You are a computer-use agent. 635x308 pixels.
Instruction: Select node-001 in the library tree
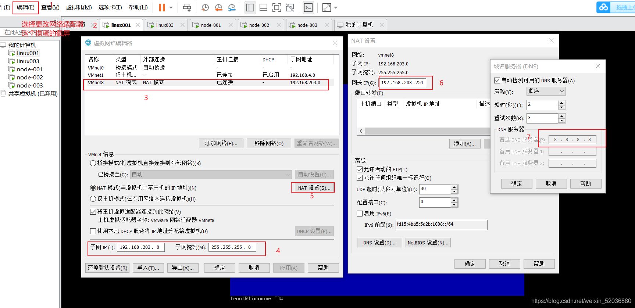(29, 69)
